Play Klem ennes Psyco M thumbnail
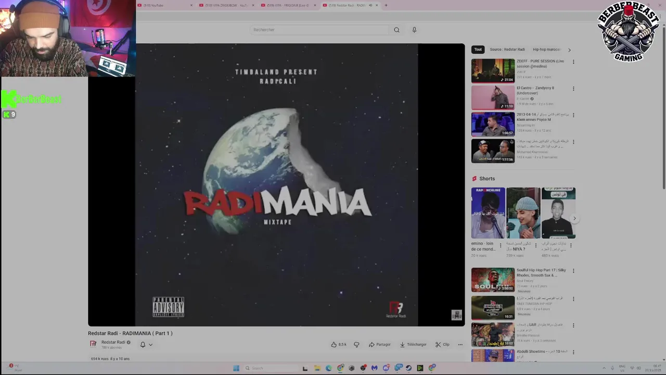Image resolution: width=666 pixels, height=375 pixels. pos(493,124)
